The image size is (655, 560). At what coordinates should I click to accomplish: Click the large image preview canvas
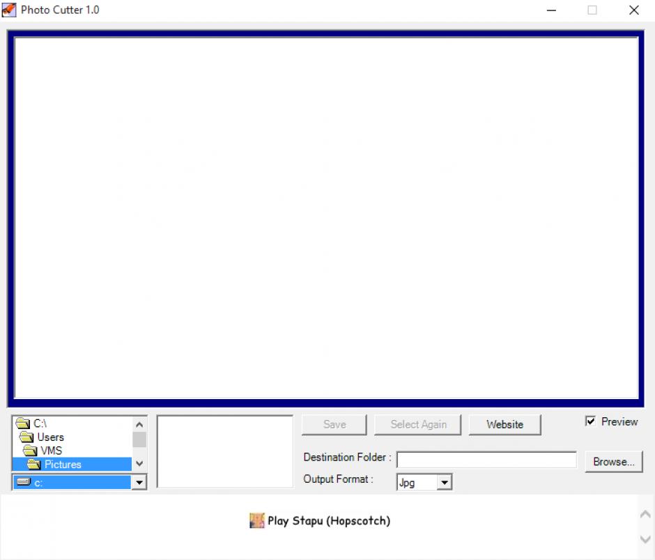click(326, 217)
